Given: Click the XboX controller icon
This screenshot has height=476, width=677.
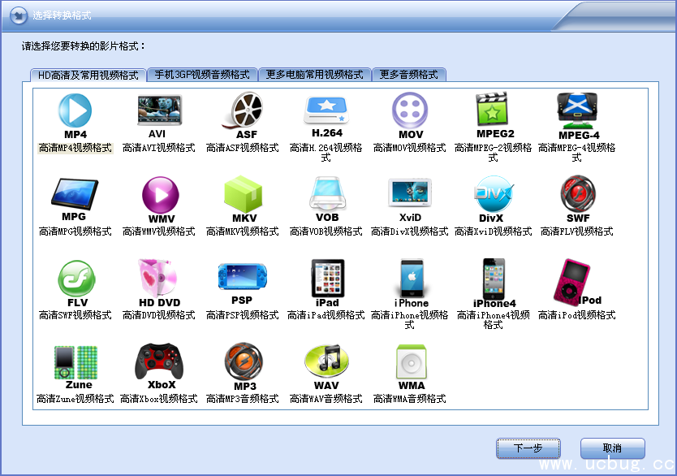Looking at the screenshot, I should [158, 361].
